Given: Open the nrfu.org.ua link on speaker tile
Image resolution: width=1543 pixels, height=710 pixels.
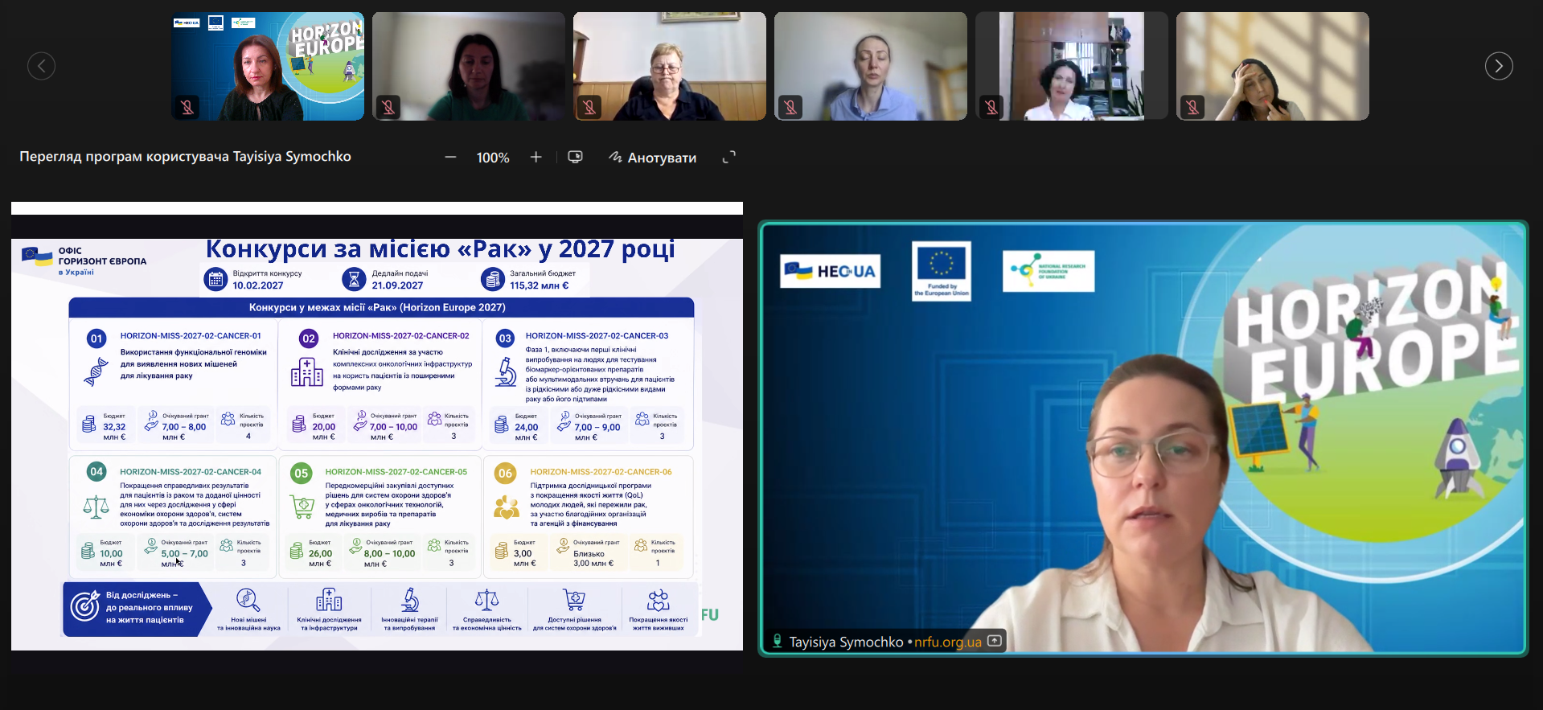Looking at the screenshot, I should tap(948, 642).
